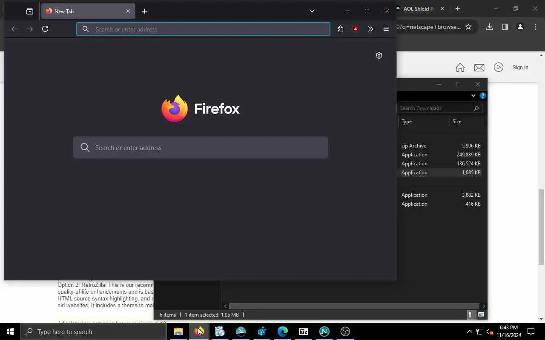Open File Explorer help question mark

click(482, 96)
